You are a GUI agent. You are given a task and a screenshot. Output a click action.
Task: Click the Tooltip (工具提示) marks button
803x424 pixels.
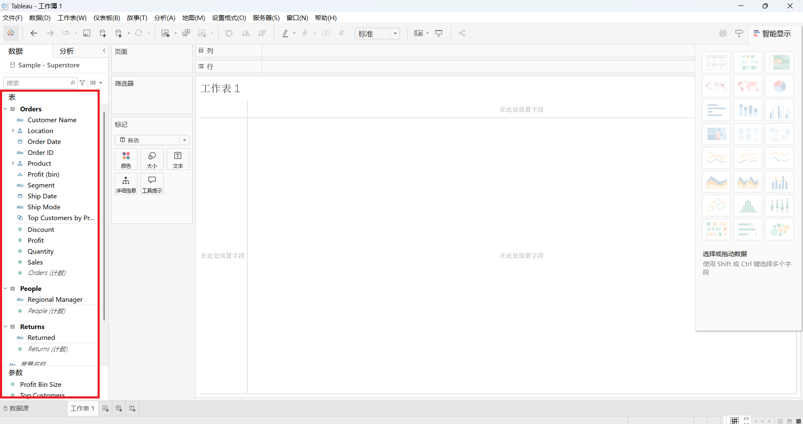(152, 184)
